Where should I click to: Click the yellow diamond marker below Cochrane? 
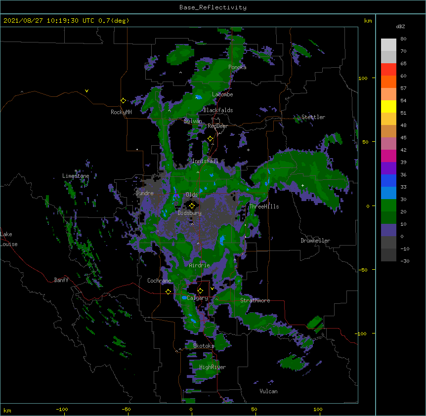click(x=168, y=291)
